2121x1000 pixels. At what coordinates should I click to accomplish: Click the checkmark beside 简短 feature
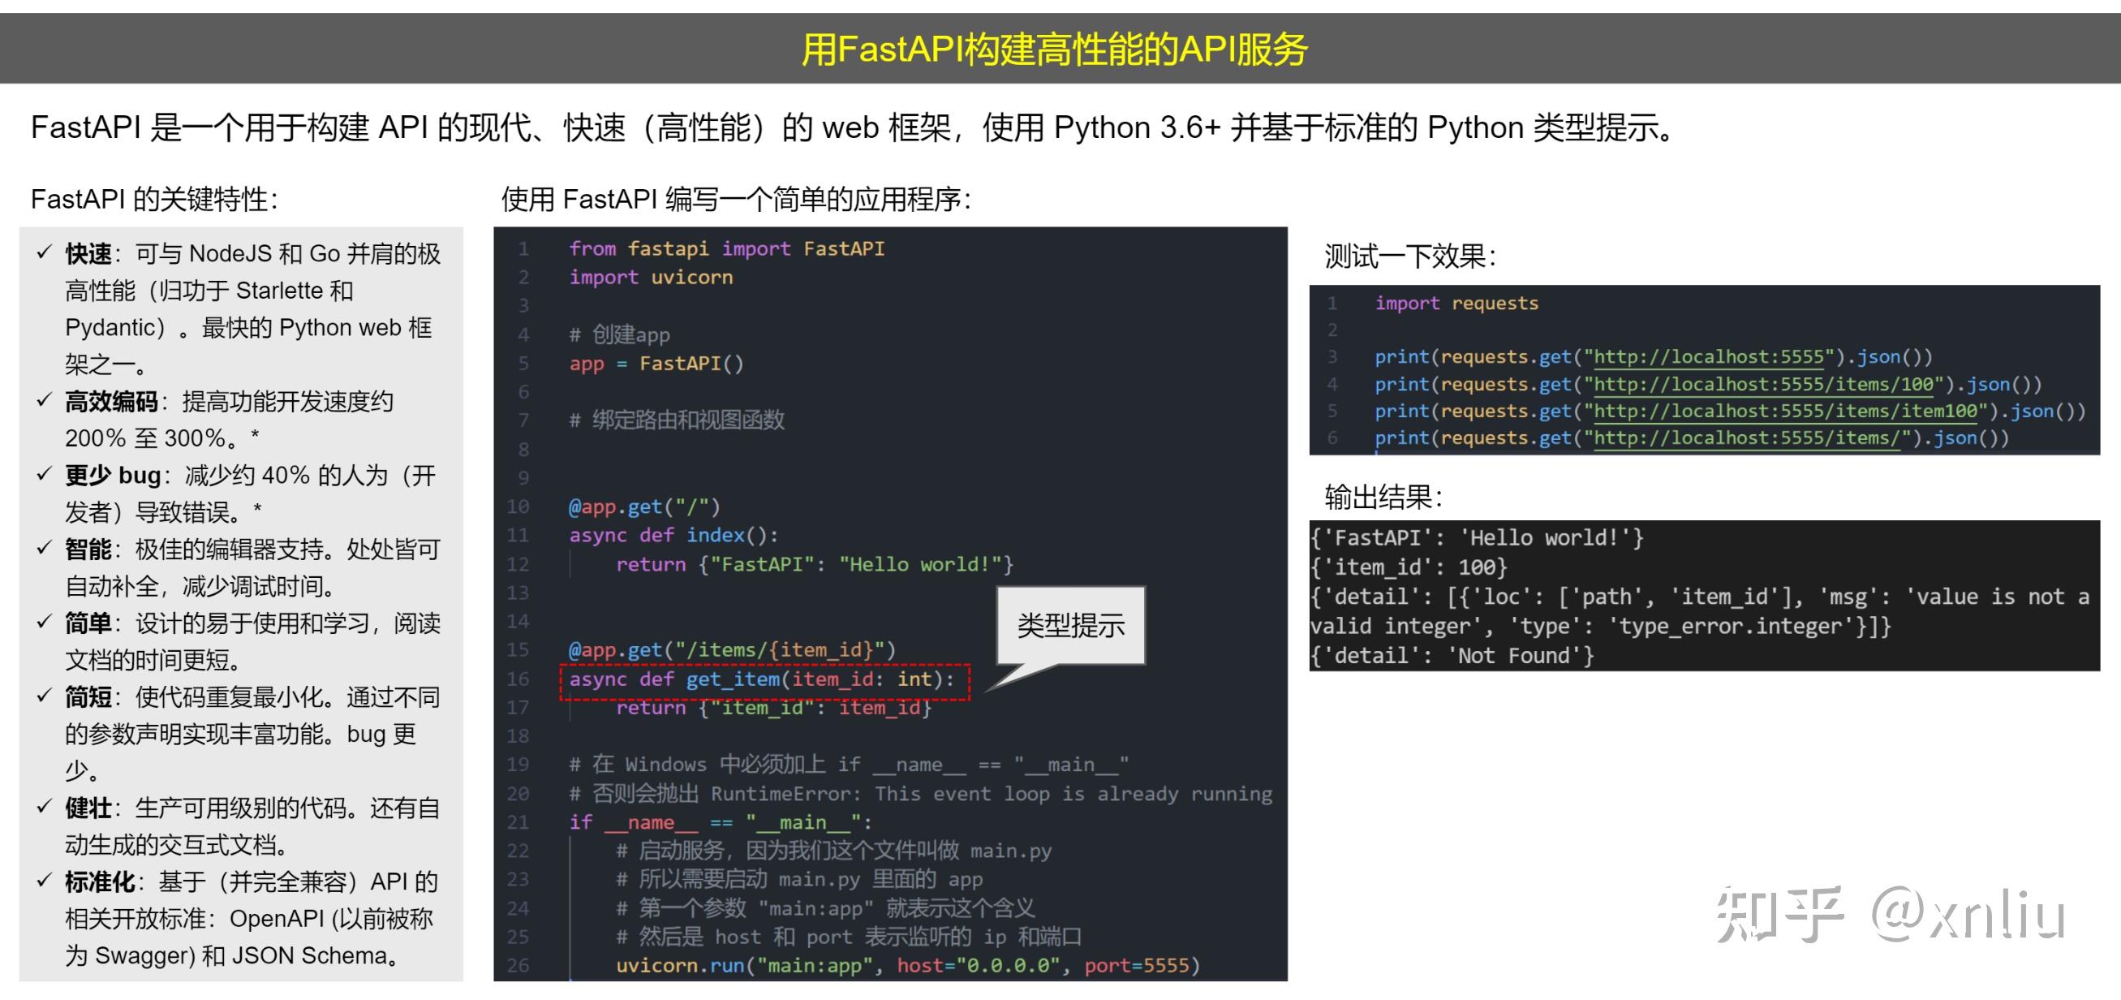[45, 697]
